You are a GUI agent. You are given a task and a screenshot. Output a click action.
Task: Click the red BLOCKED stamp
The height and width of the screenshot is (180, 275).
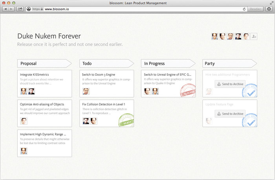pyautogui.click(x=187, y=90)
